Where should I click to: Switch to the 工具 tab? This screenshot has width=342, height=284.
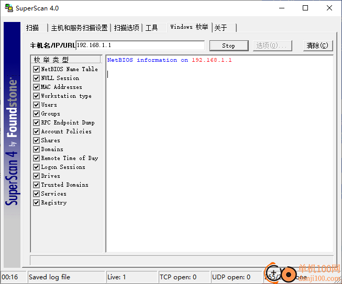click(154, 28)
